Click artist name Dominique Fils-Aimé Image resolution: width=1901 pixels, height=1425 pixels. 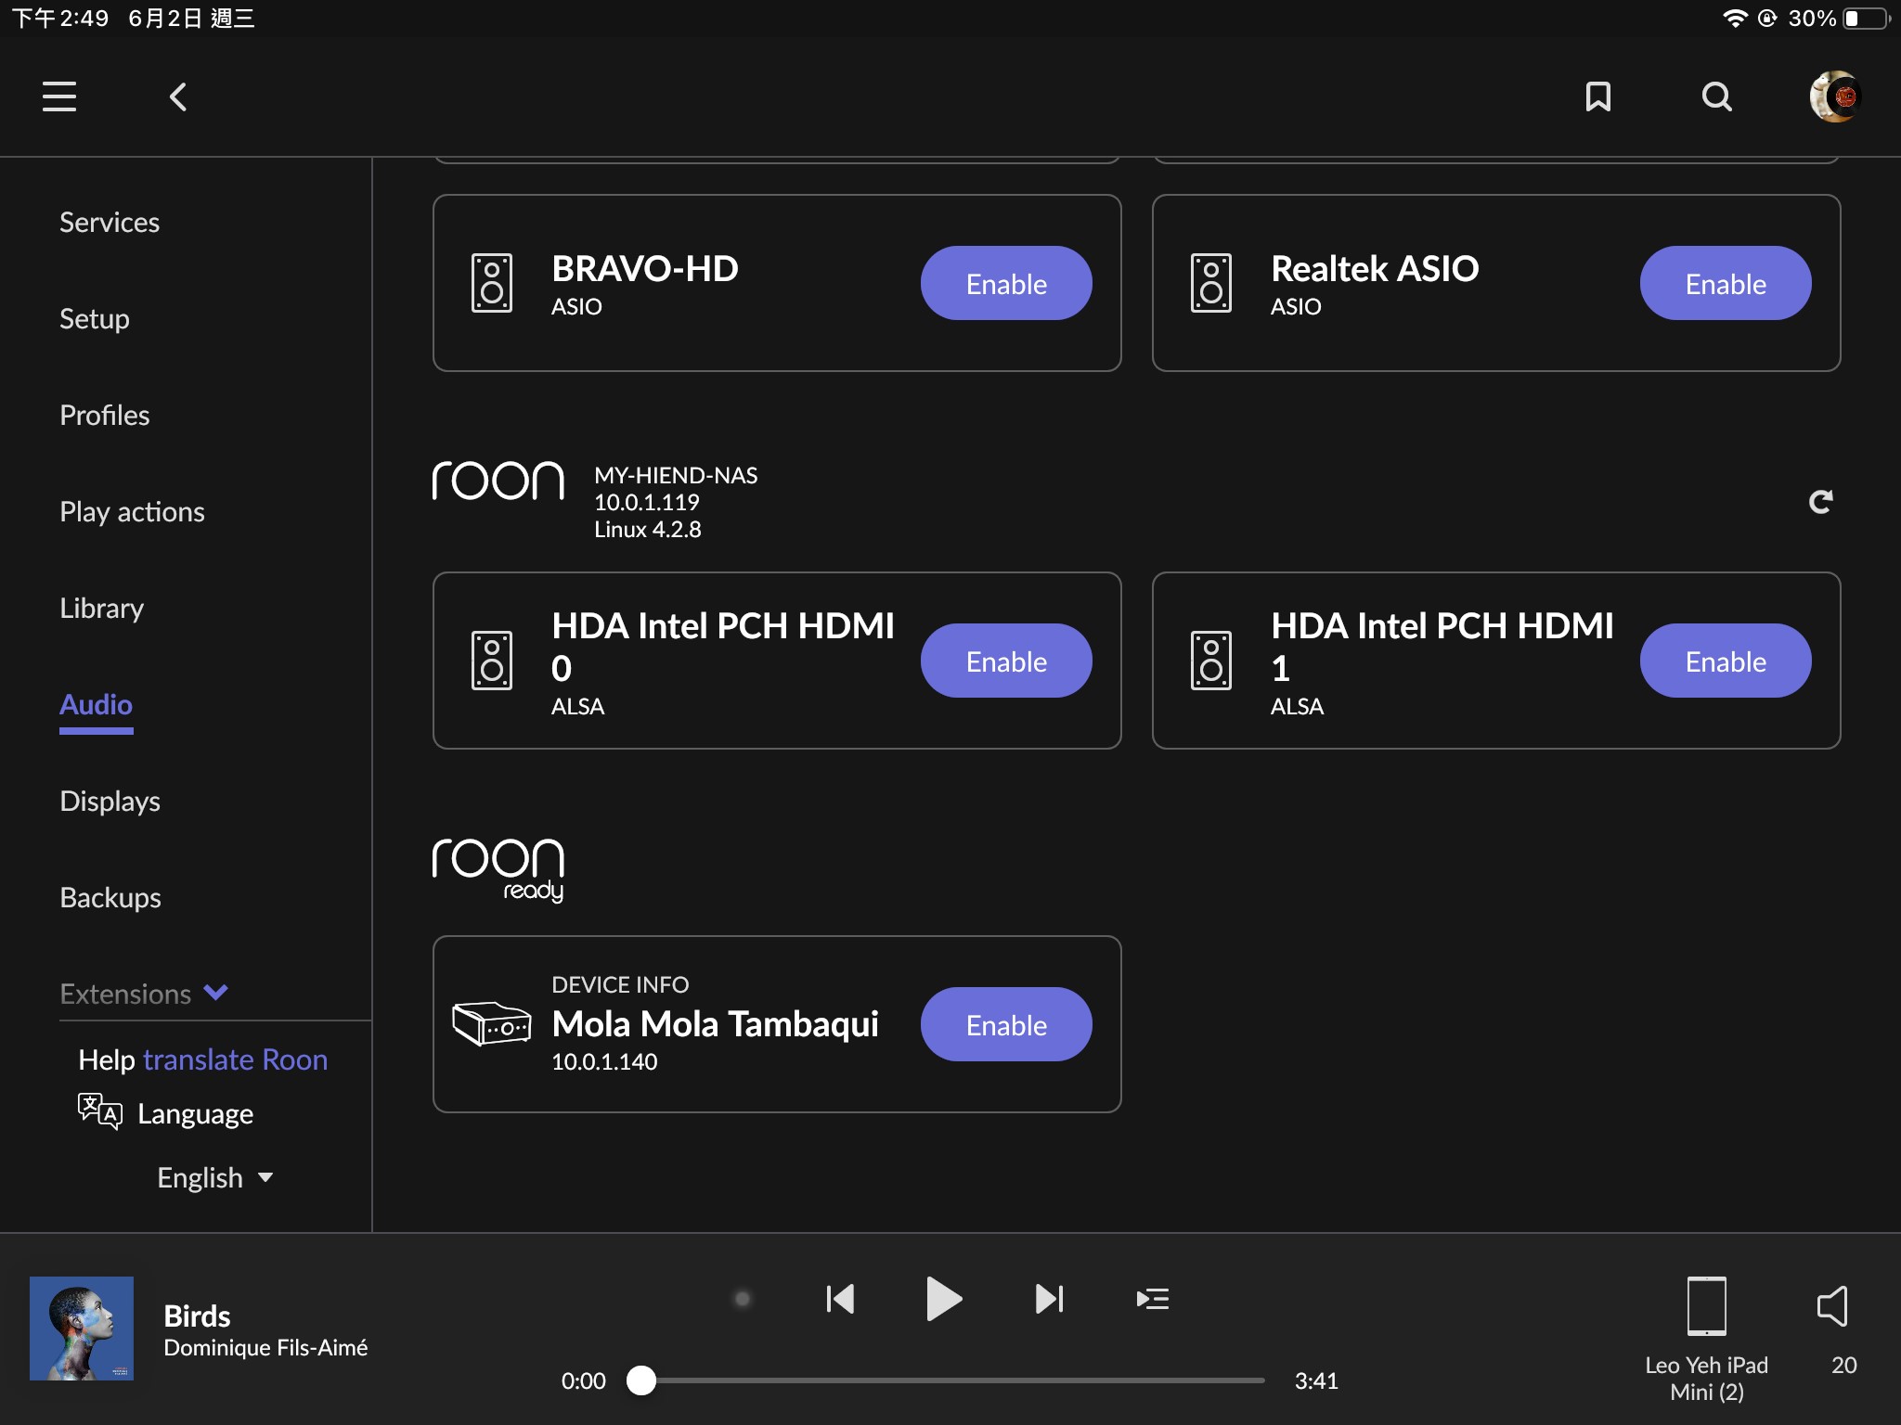click(265, 1347)
